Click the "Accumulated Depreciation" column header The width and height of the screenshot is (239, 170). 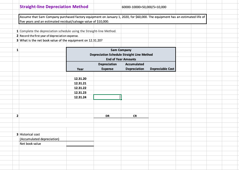135,67
